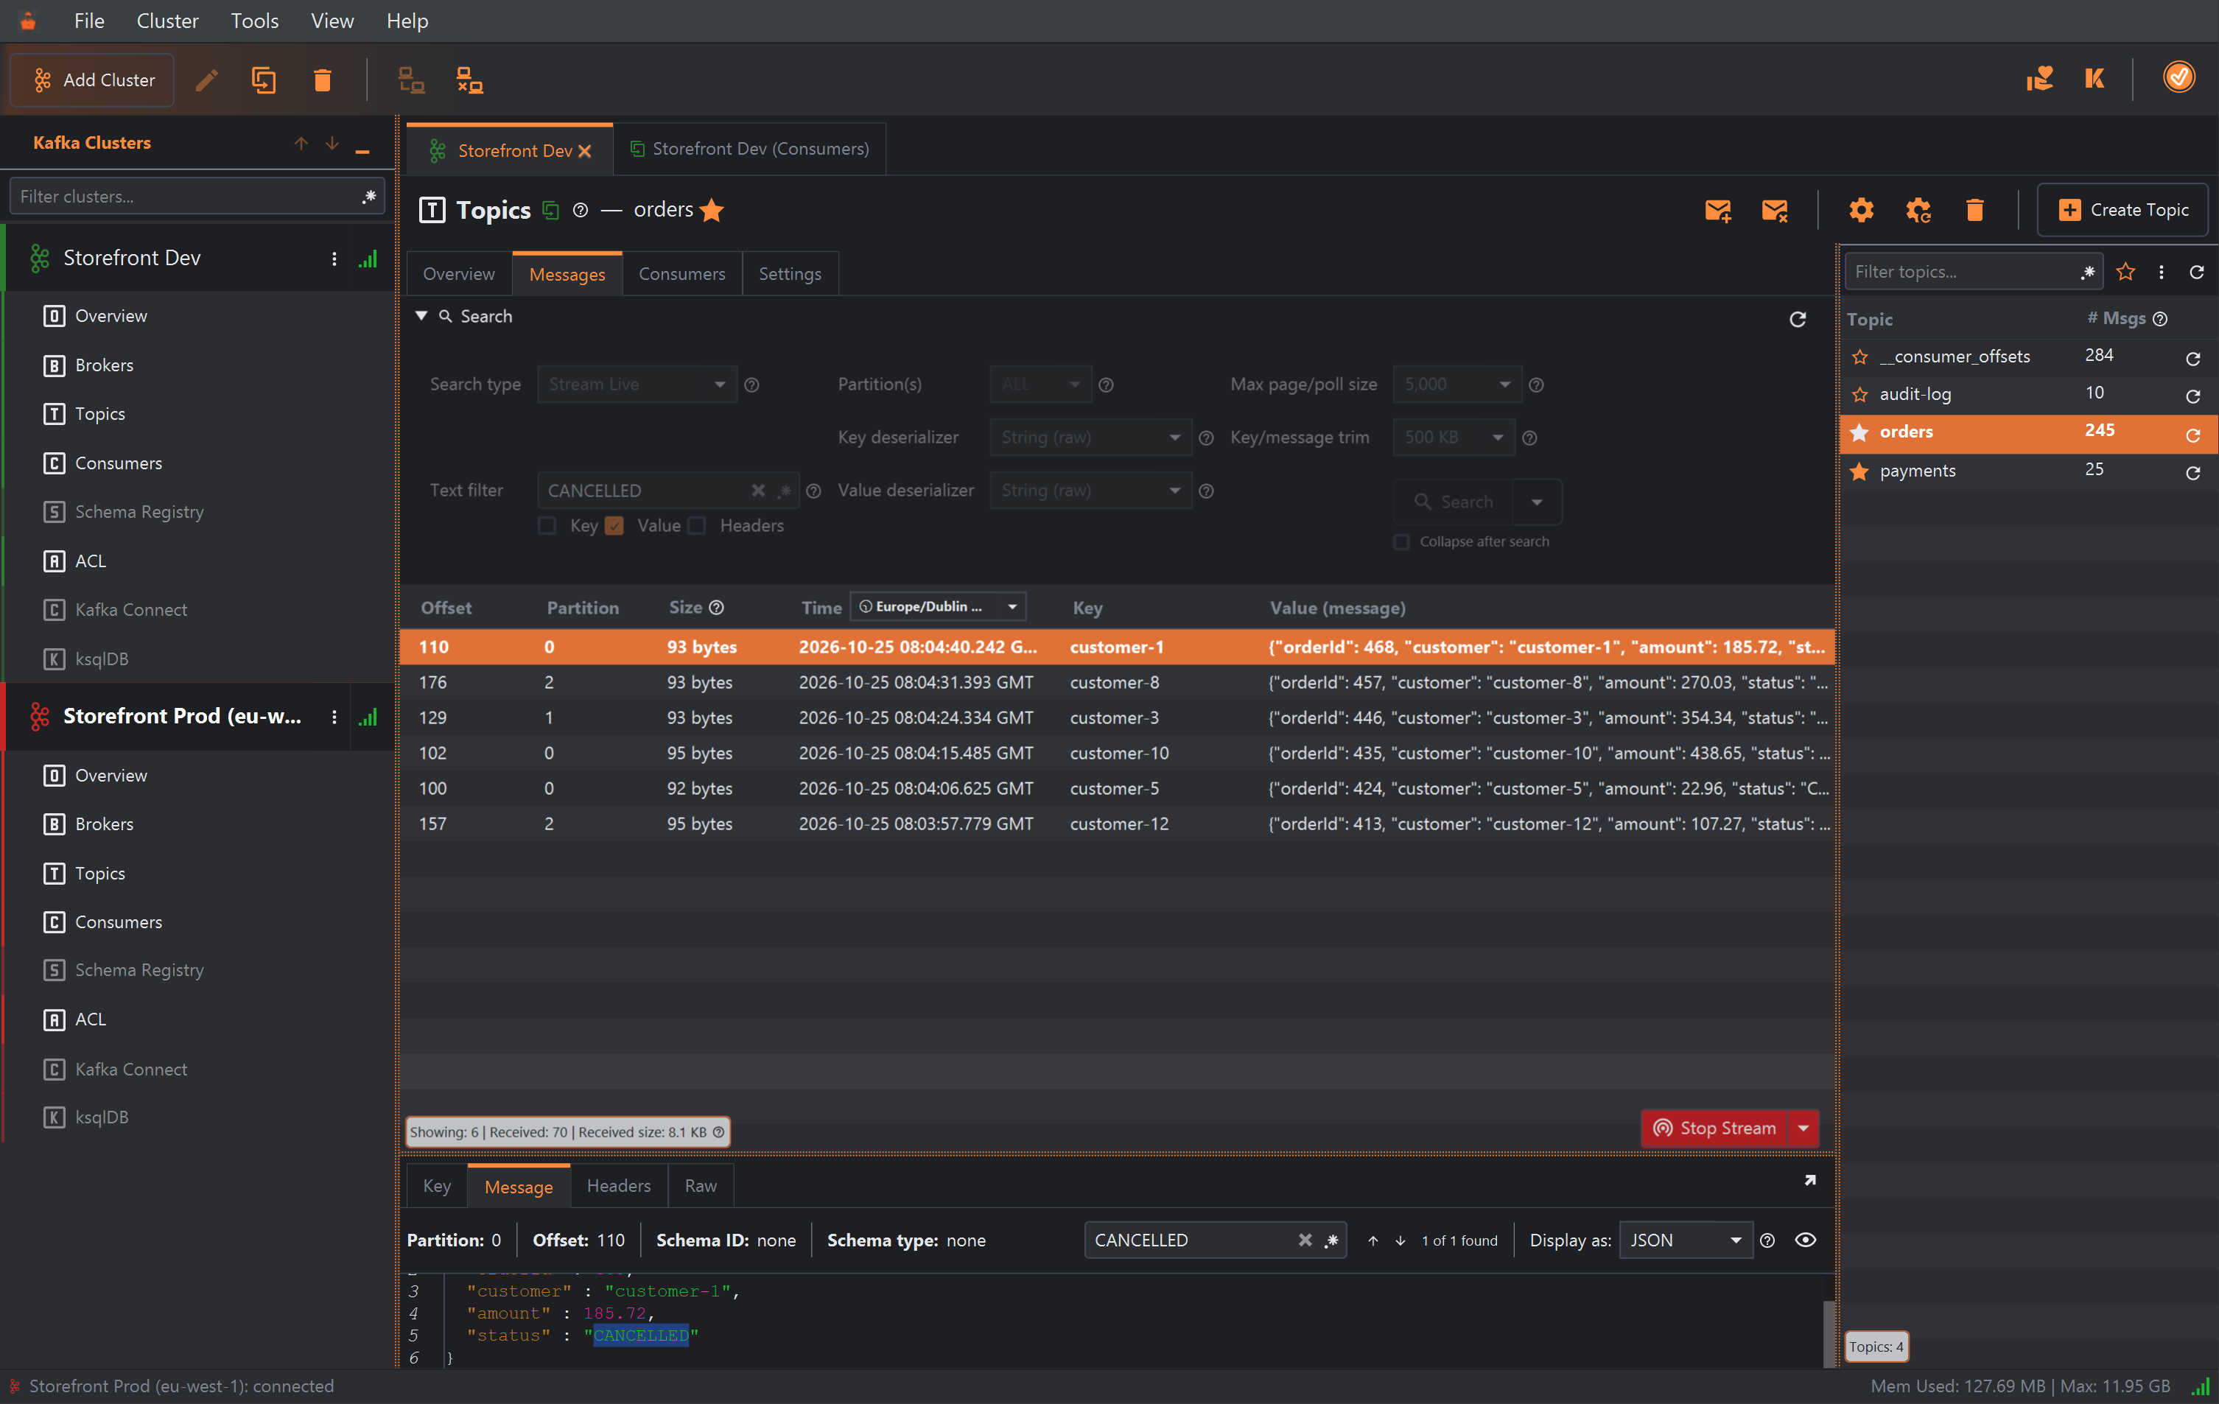
Task: Click the delete cluster trash icon in toolbar
Action: (322, 80)
